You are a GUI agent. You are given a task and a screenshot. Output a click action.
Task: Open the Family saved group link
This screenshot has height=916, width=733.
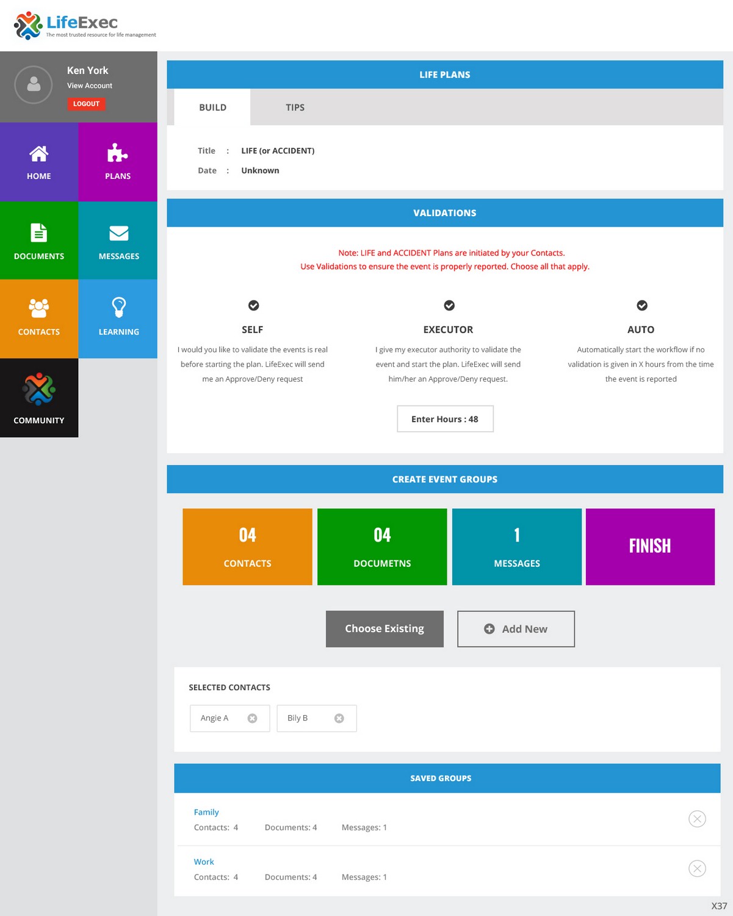click(206, 812)
